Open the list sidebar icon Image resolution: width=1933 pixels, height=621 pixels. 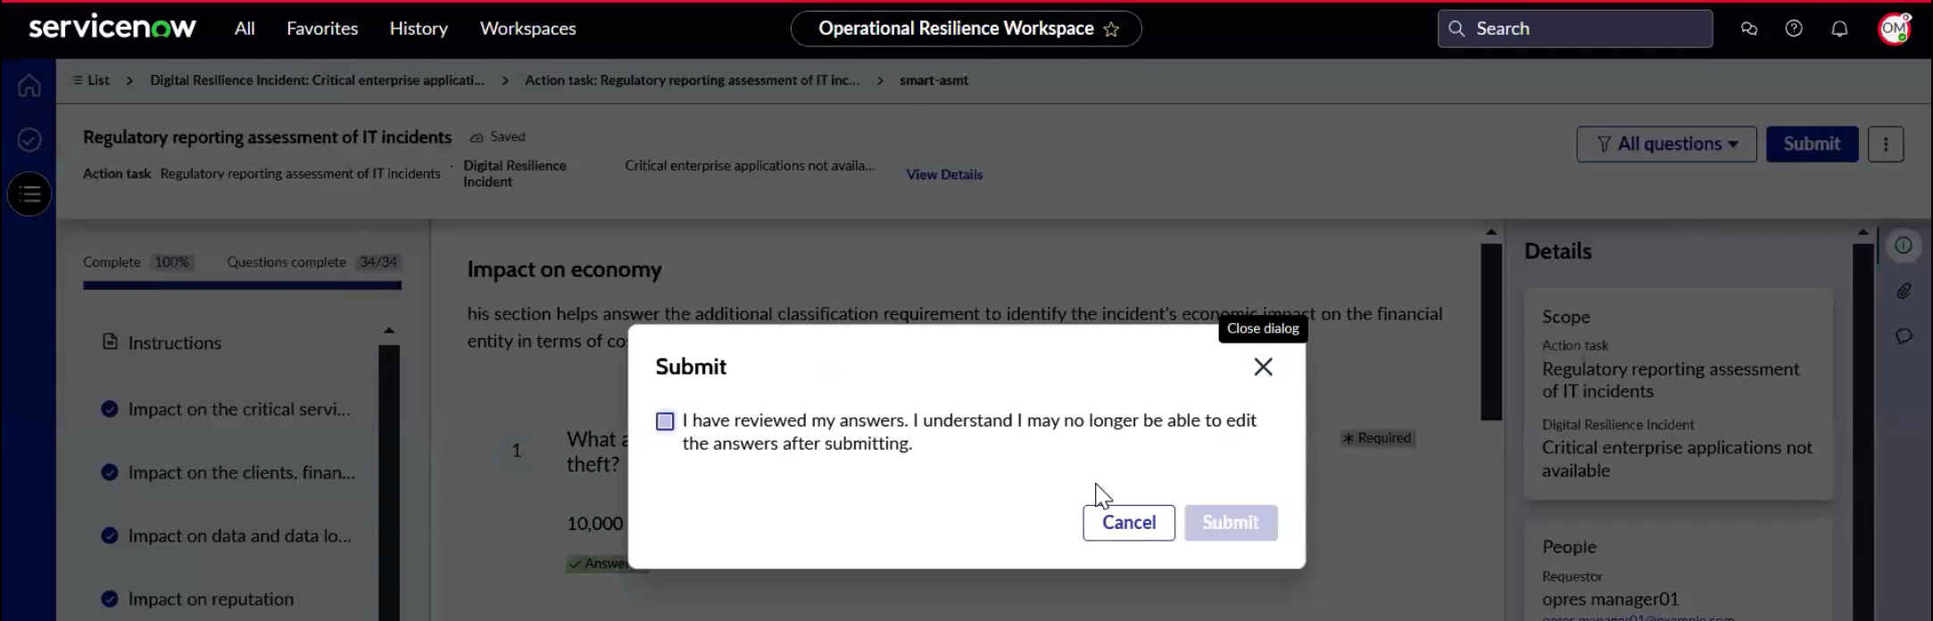pyautogui.click(x=29, y=194)
